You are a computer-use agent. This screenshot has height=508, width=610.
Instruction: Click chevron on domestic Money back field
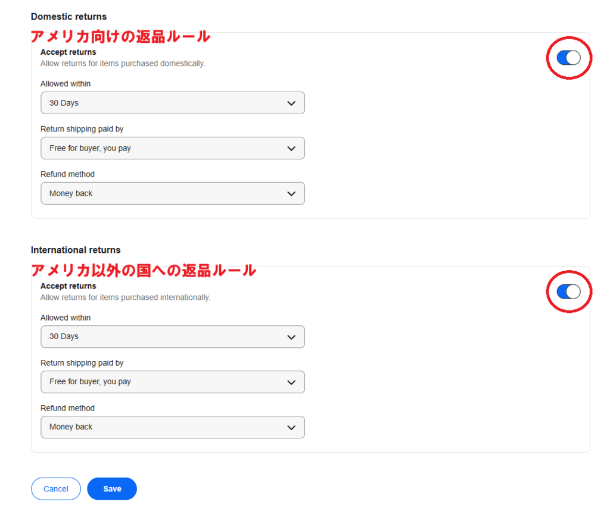pos(291,194)
